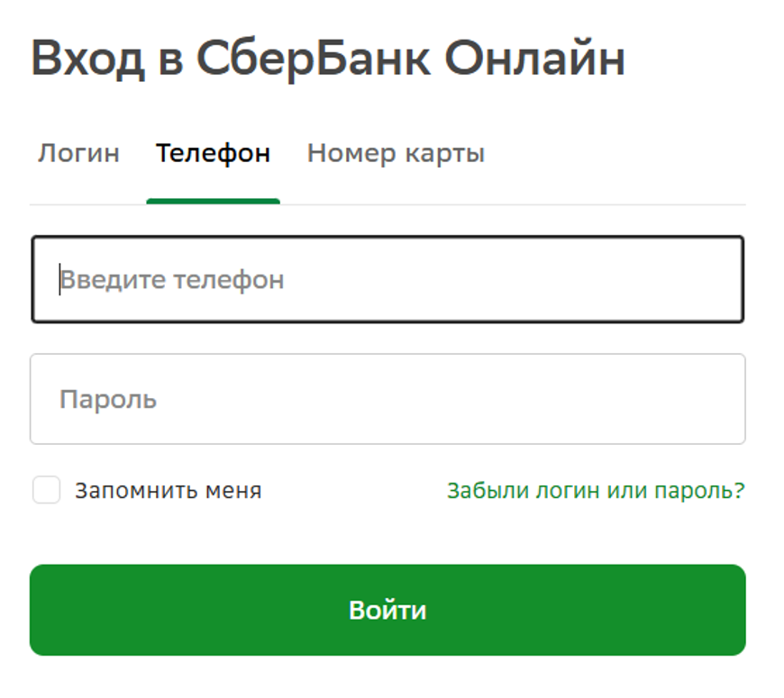Select the Телефон tab
This screenshot has height=698, width=784.
213,152
